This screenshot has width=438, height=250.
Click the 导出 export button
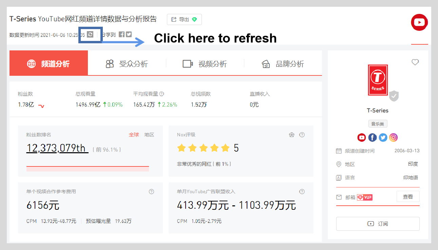pos(184,20)
